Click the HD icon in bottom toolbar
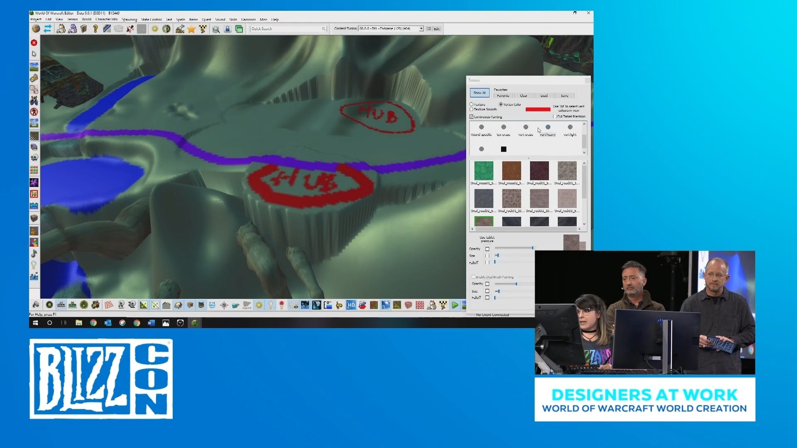The width and height of the screenshot is (797, 448). [351, 305]
